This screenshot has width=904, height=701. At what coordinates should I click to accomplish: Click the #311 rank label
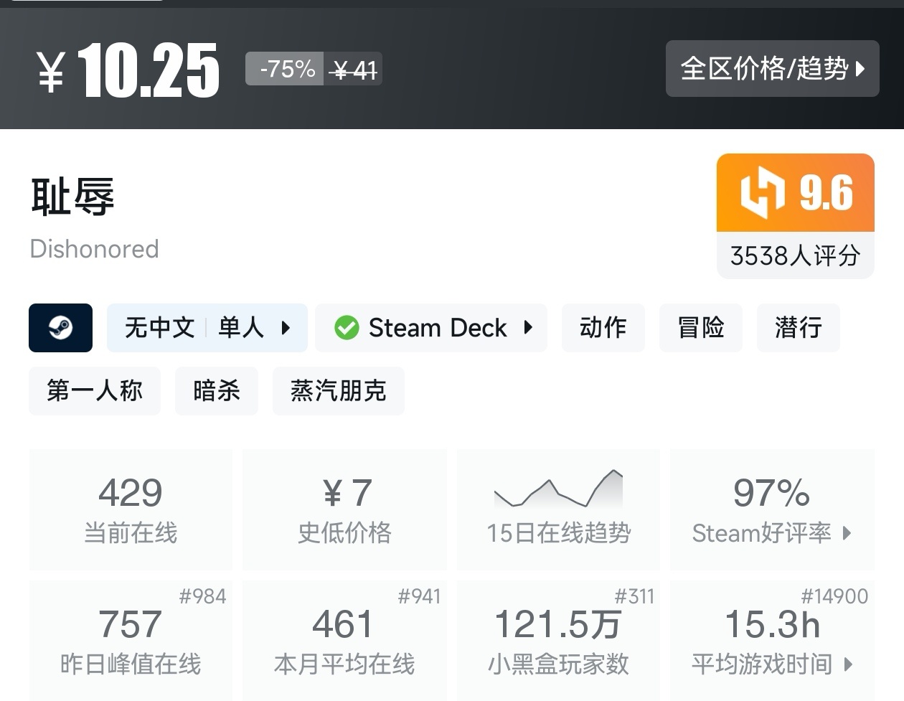coord(634,596)
